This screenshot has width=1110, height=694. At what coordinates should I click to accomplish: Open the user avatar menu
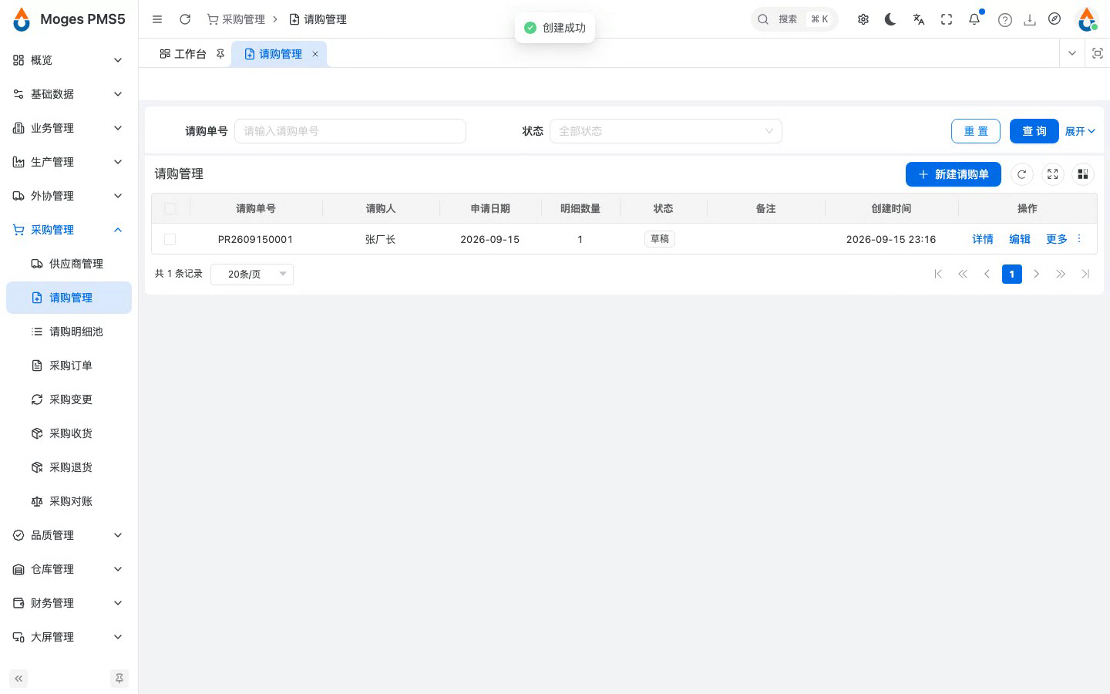click(1088, 19)
